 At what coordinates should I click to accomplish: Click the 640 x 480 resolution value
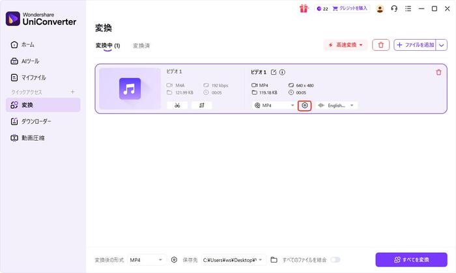point(305,85)
